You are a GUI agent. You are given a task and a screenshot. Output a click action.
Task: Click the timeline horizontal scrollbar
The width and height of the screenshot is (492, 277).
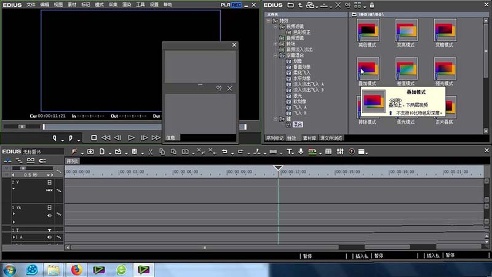coord(205,247)
